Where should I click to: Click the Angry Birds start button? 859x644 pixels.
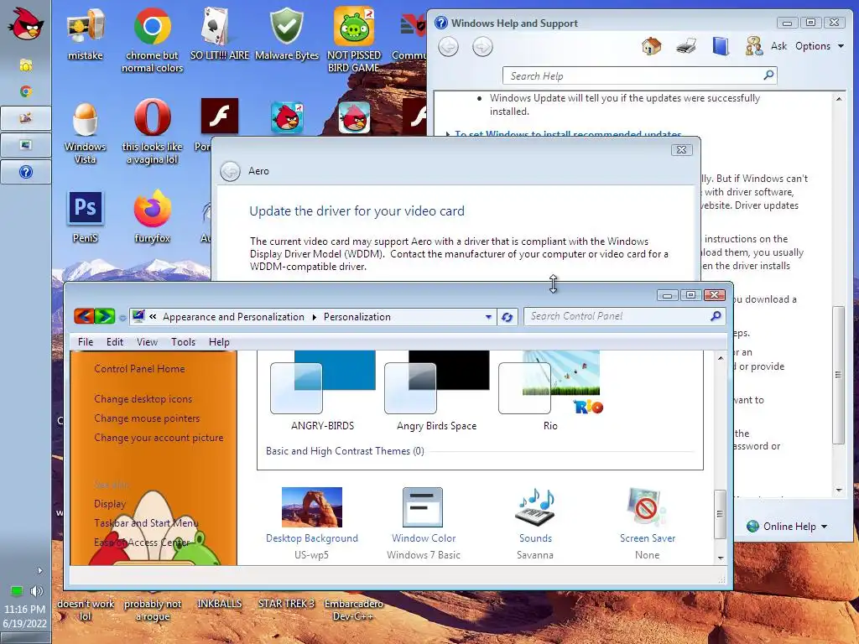25,23
